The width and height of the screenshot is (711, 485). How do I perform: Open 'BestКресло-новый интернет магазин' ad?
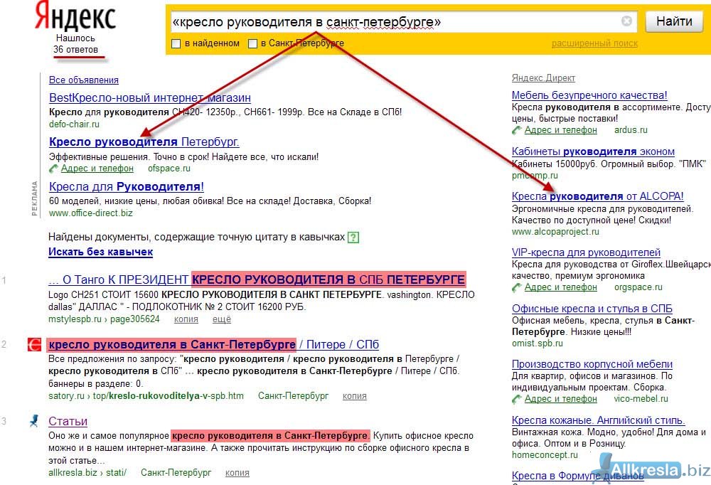pos(149,98)
